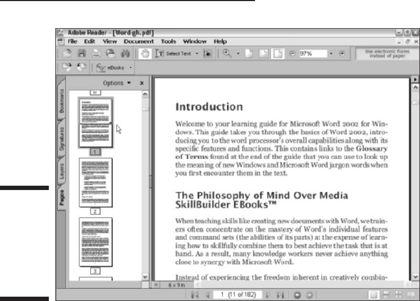420x301 pixels.
Task: Expand the Options dropdown in Pages panel
Action: pos(117,83)
